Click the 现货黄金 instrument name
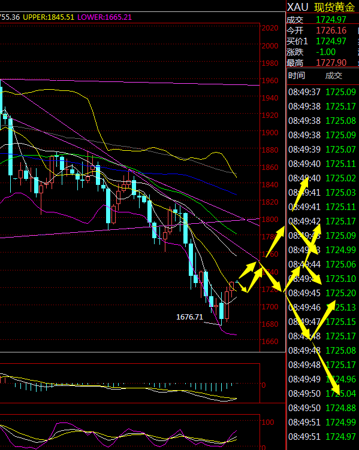 pos(334,7)
